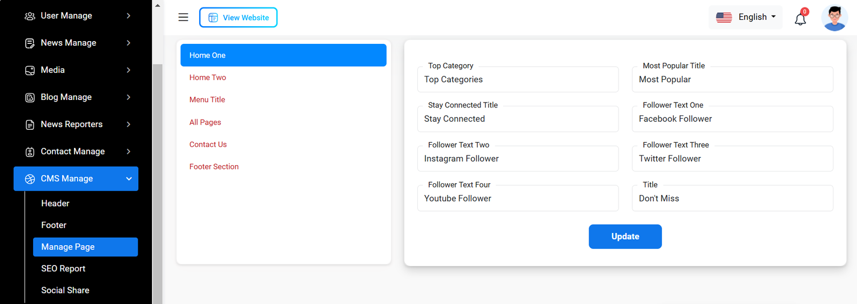Click the sidebar scroll-up arrow
This screenshot has height=304, width=857.
157,5
